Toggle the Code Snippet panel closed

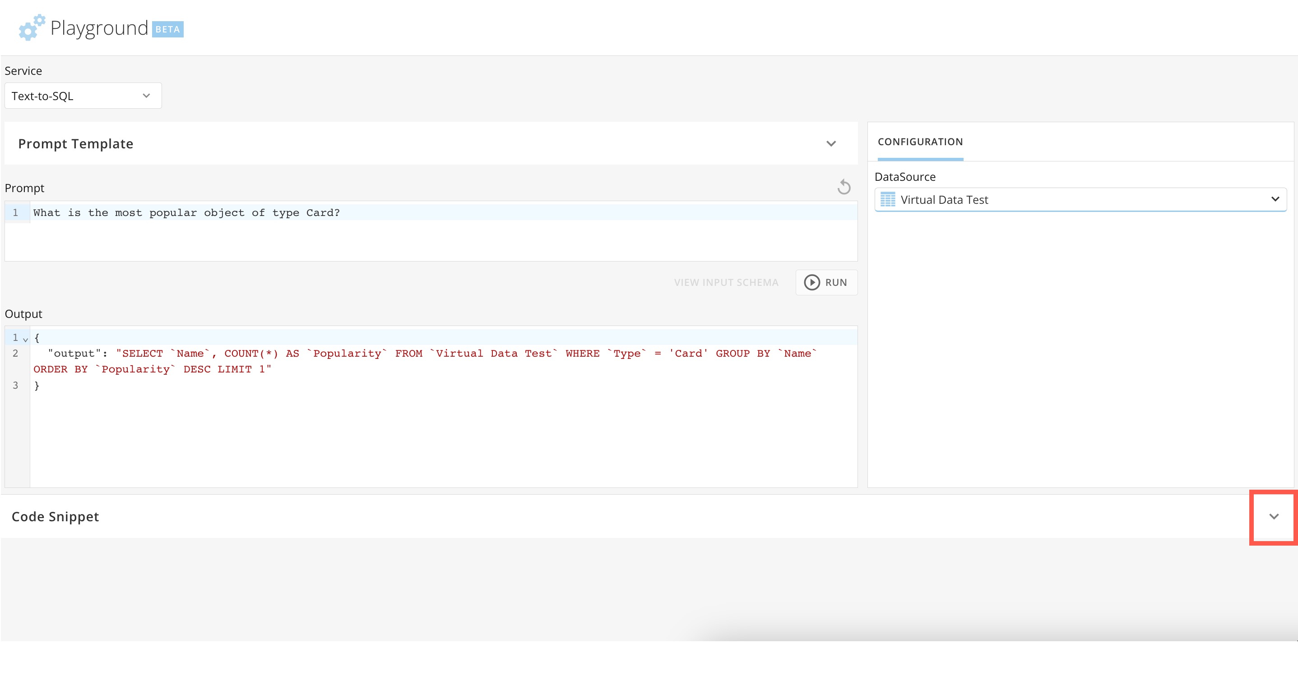pos(1273,516)
